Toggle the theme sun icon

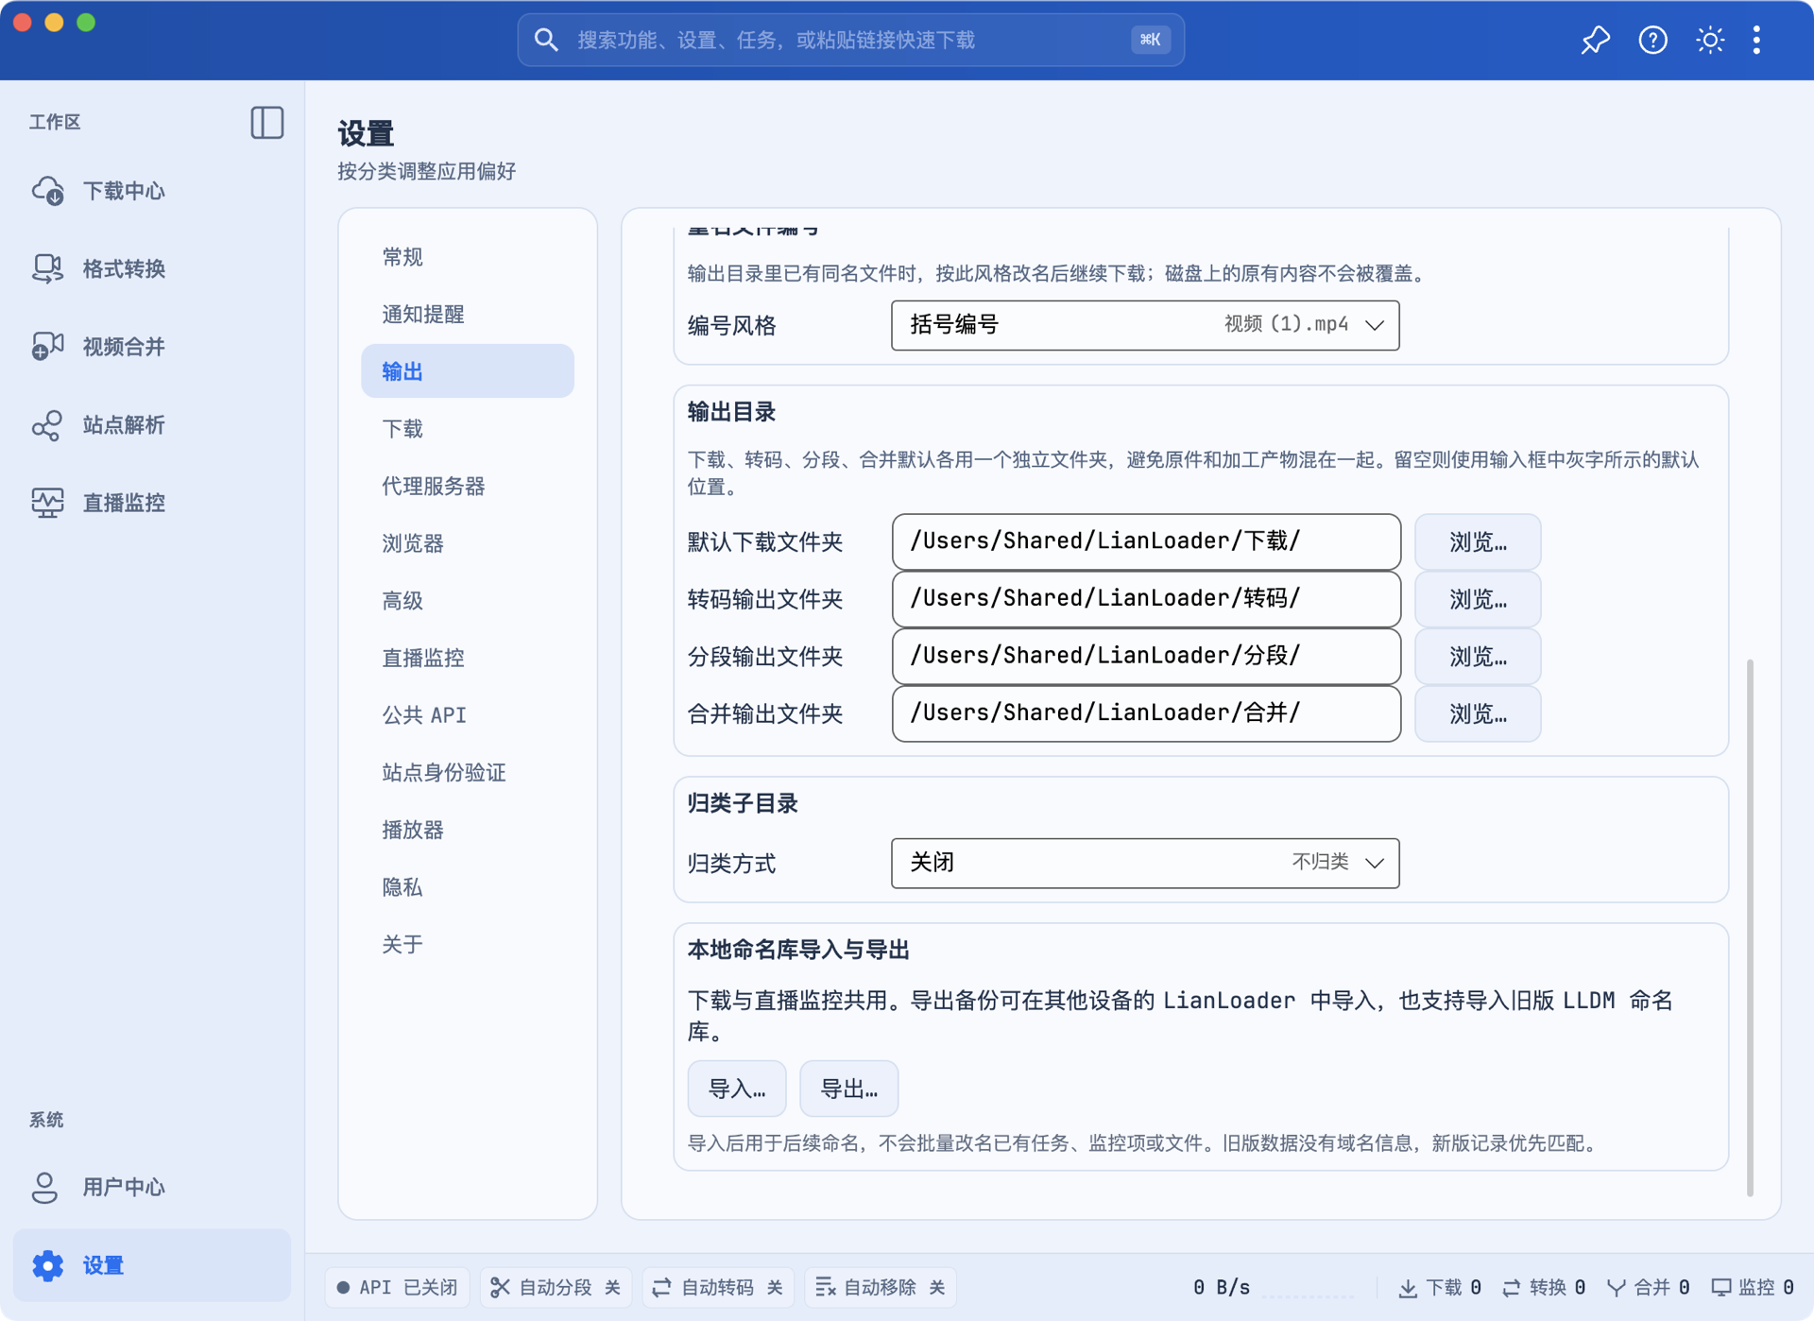pyautogui.click(x=1710, y=40)
